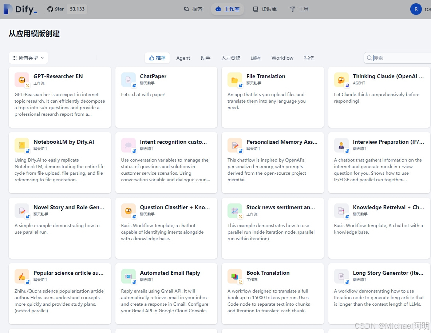The height and width of the screenshot is (333, 431).
Task: Open the Question Classifier + Kno... title
Action: (x=175, y=207)
